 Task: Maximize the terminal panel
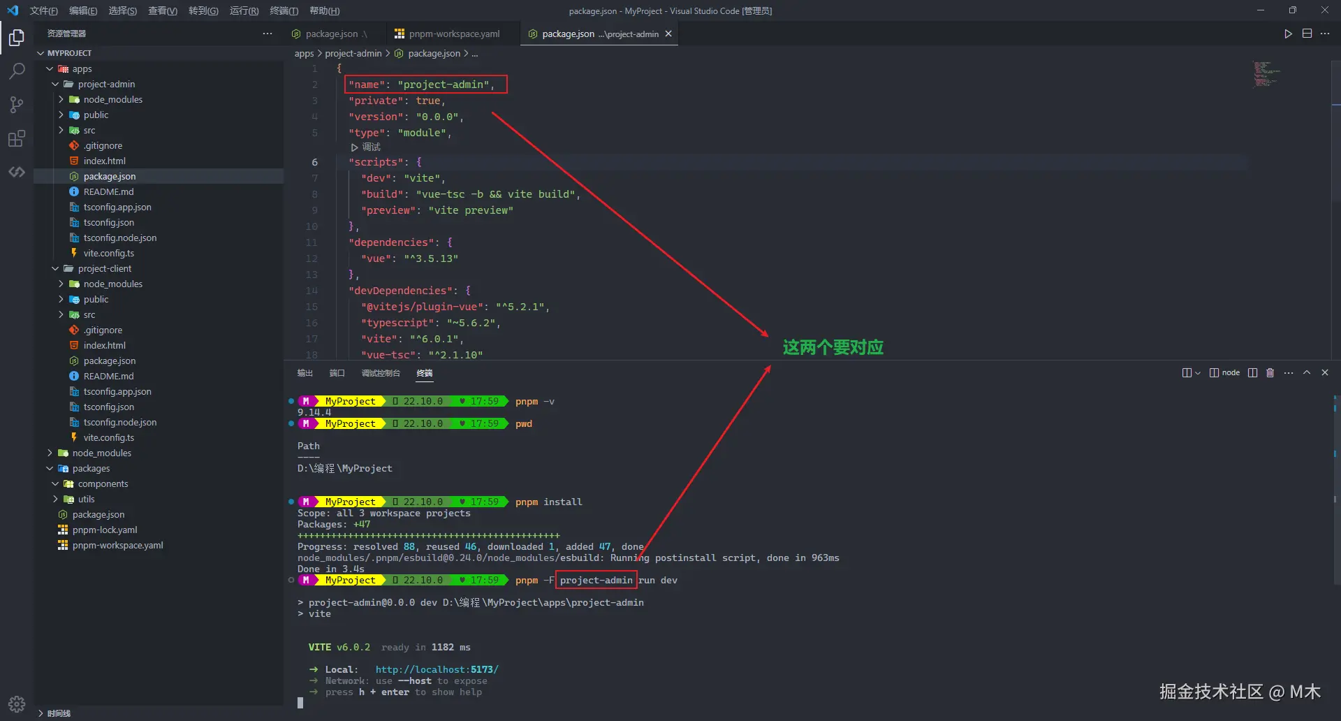click(1307, 373)
